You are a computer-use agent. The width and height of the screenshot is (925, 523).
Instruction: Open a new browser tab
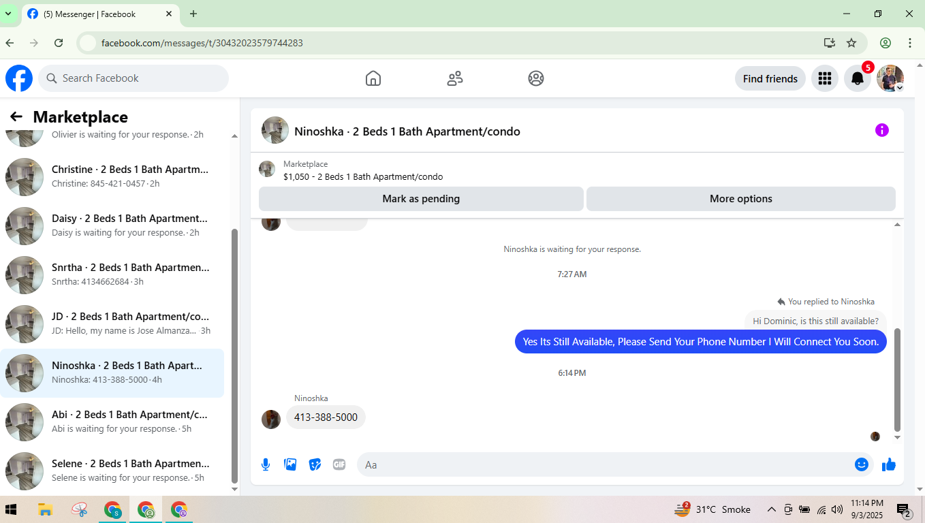click(x=193, y=14)
